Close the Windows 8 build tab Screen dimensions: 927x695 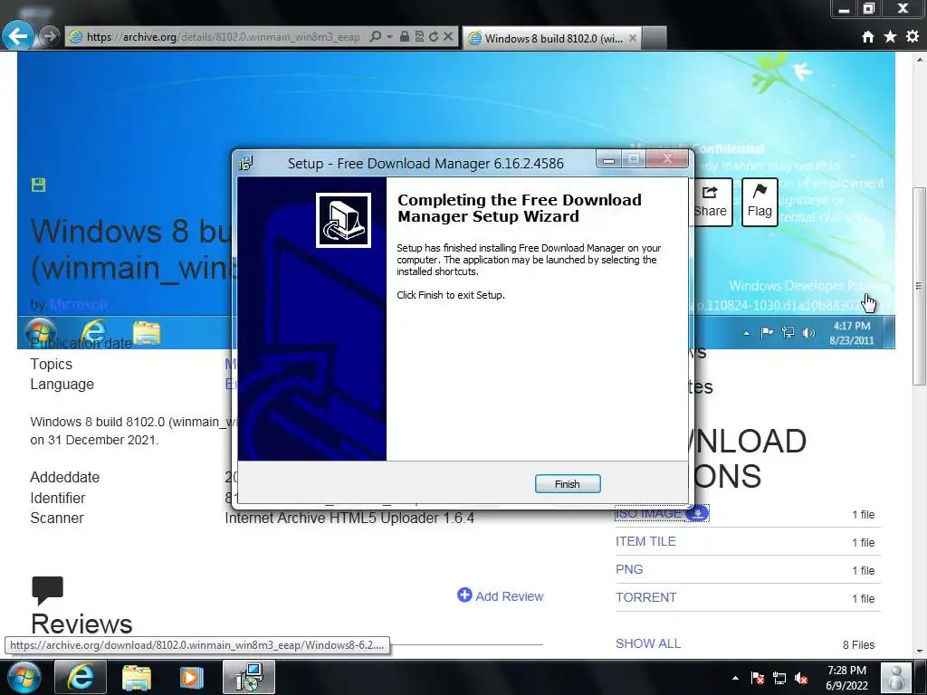pyautogui.click(x=632, y=38)
